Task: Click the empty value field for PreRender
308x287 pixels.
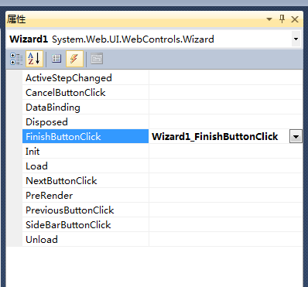Action: pyautogui.click(x=226, y=195)
